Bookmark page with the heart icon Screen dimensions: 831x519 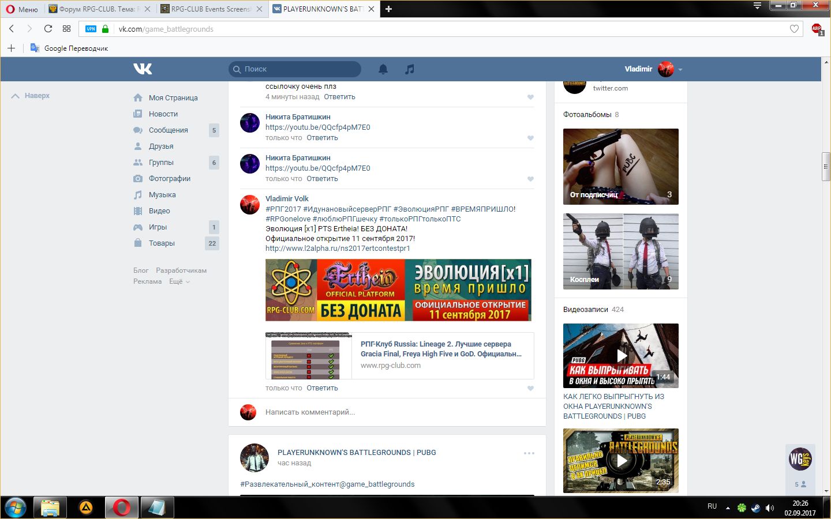(x=794, y=29)
